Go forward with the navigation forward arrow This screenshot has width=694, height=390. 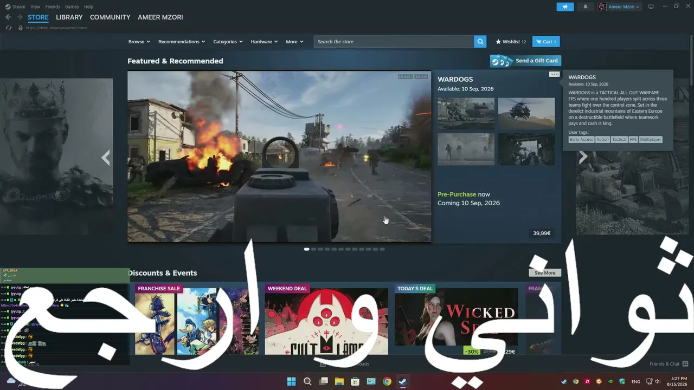pos(20,17)
